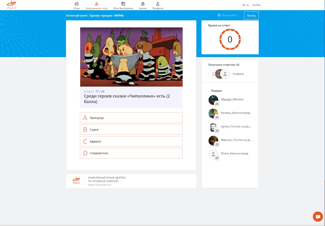Click the quiz title Атомный зачёт. Турнир городов
The width and height of the screenshot is (325, 226).
95,15
